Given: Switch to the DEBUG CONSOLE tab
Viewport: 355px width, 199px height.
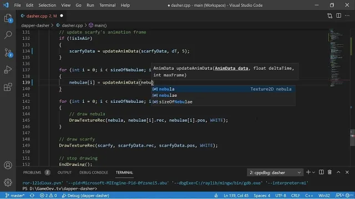Looking at the screenshot, I should pyautogui.click(x=94, y=172).
